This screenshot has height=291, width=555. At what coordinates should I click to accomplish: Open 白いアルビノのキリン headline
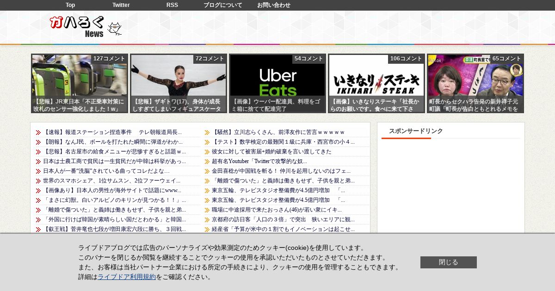point(114,200)
